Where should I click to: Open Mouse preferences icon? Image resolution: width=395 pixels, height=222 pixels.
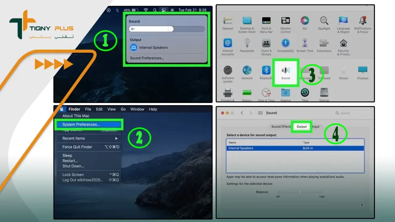(x=343, y=70)
